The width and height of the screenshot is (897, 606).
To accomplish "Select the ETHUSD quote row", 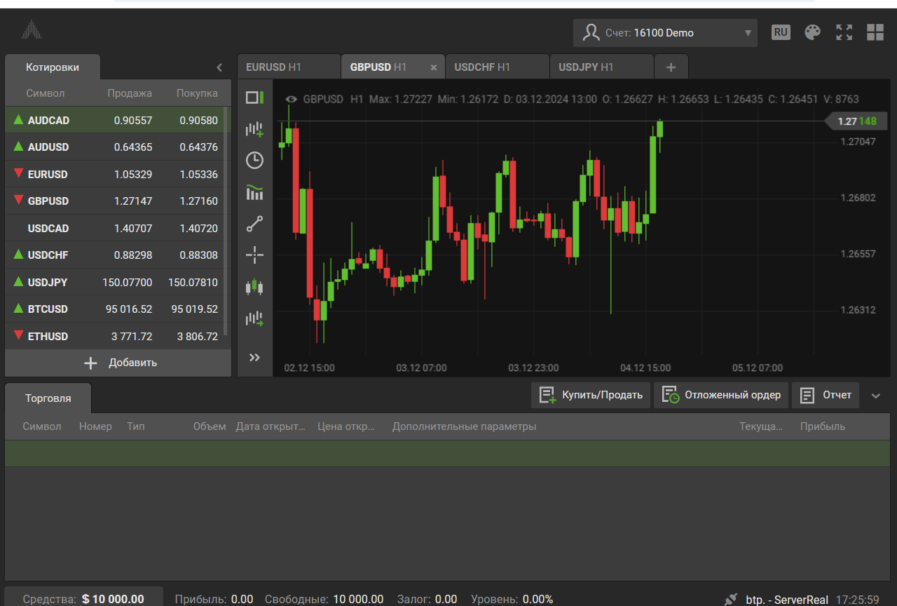I will [114, 336].
